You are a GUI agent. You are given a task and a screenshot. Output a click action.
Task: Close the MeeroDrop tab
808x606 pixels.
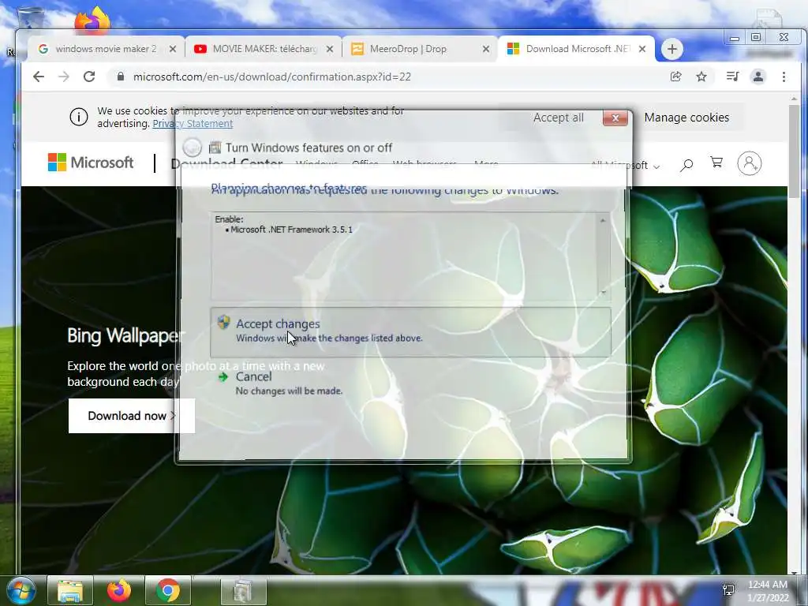486,49
